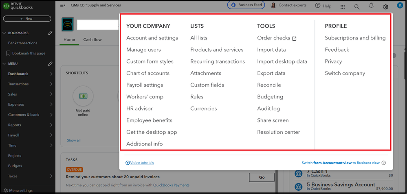This screenshot has width=407, height=194.
Task: Select Payroll settings
Action: click(x=145, y=85)
